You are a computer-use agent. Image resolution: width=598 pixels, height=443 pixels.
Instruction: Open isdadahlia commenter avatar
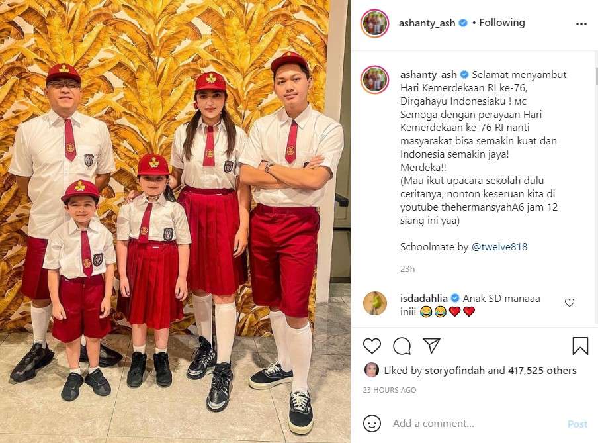(375, 303)
